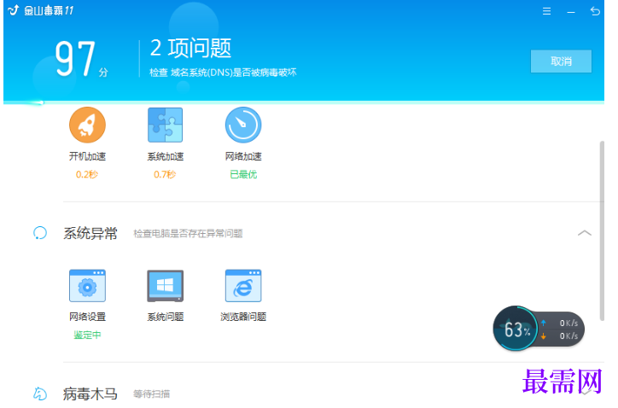Viewport: 618px width, 408px height.
Task: Click the 鉴定中 status under 网络设置
Action: click(x=87, y=335)
